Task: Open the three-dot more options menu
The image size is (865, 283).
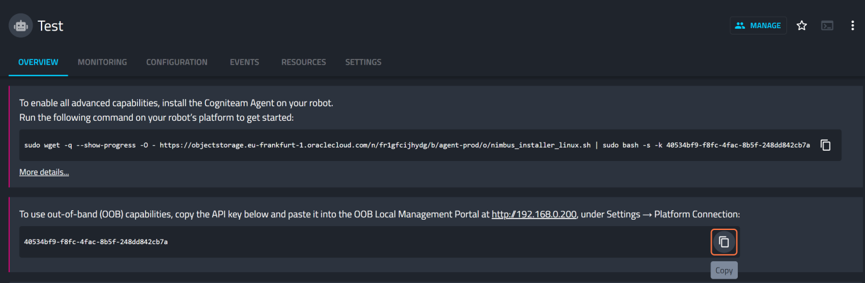Action: coord(852,26)
